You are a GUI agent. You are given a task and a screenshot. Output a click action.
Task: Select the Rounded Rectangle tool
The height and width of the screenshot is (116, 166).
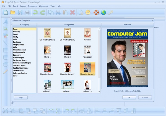point(6,57)
